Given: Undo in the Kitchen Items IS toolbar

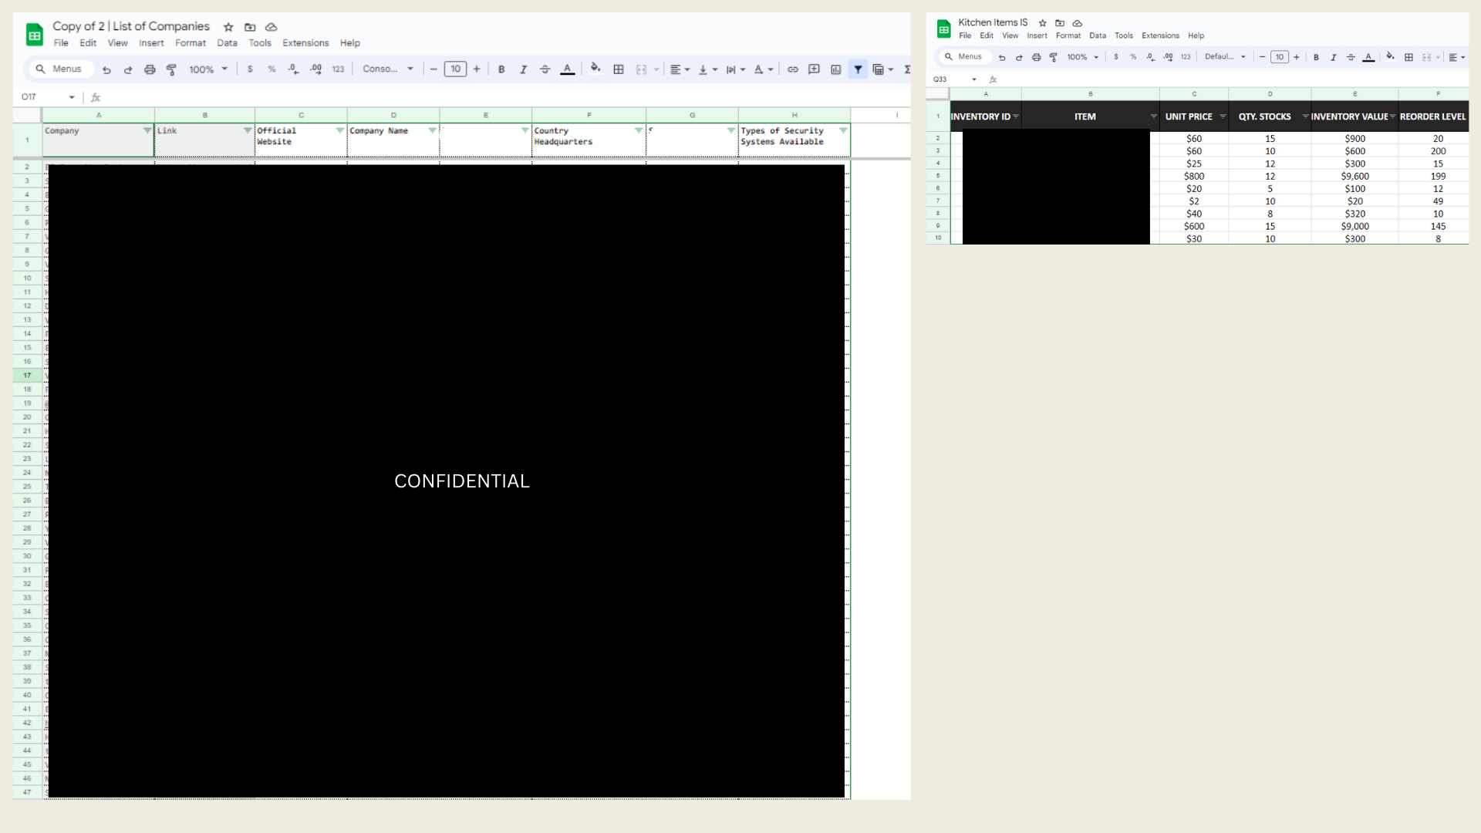Looking at the screenshot, I should click(1002, 57).
